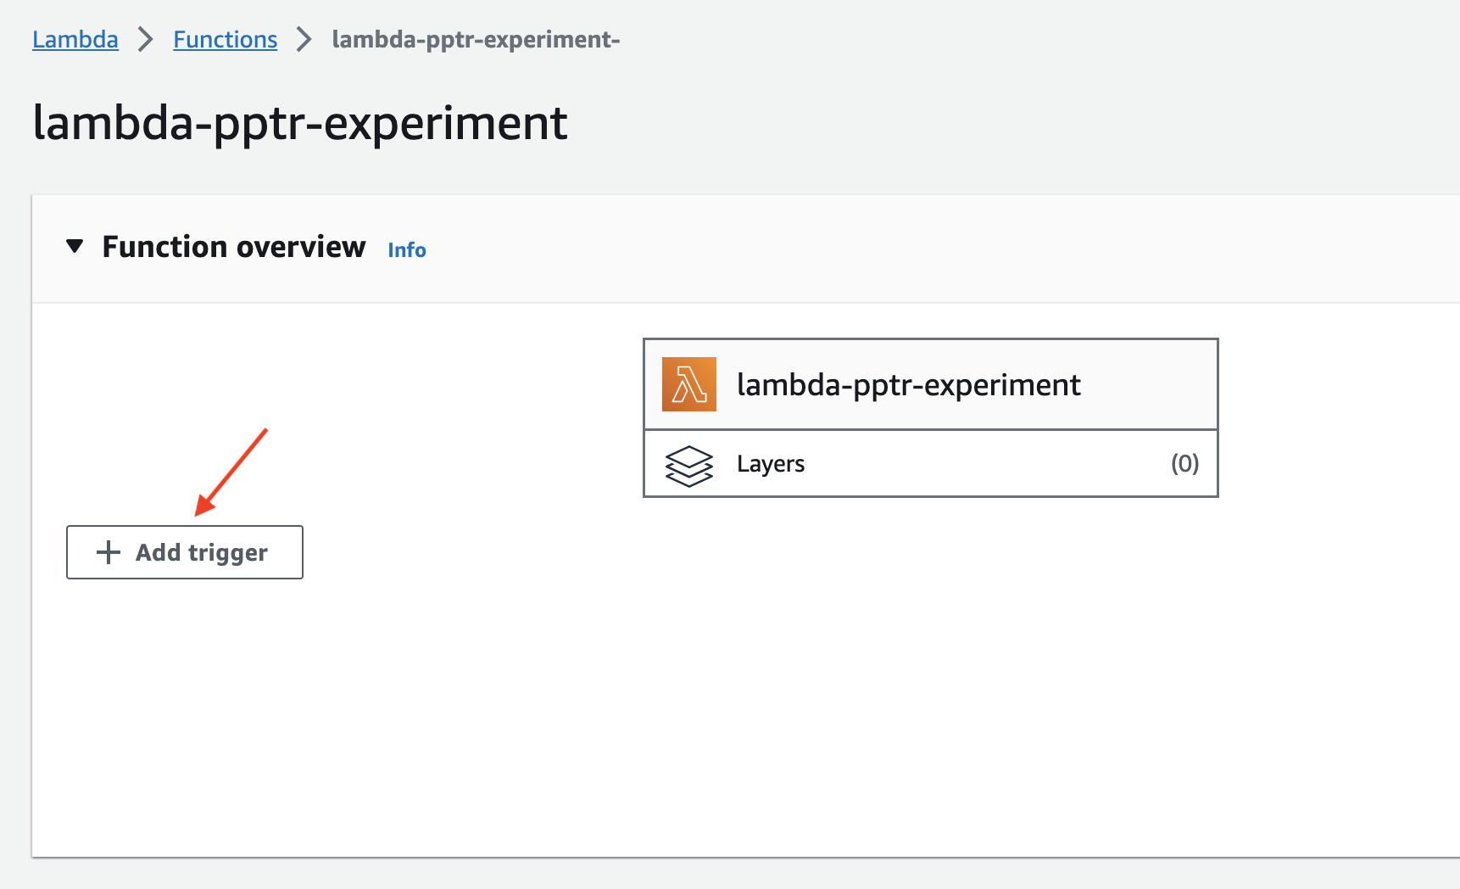Click the orange Lambda function icon

point(688,384)
